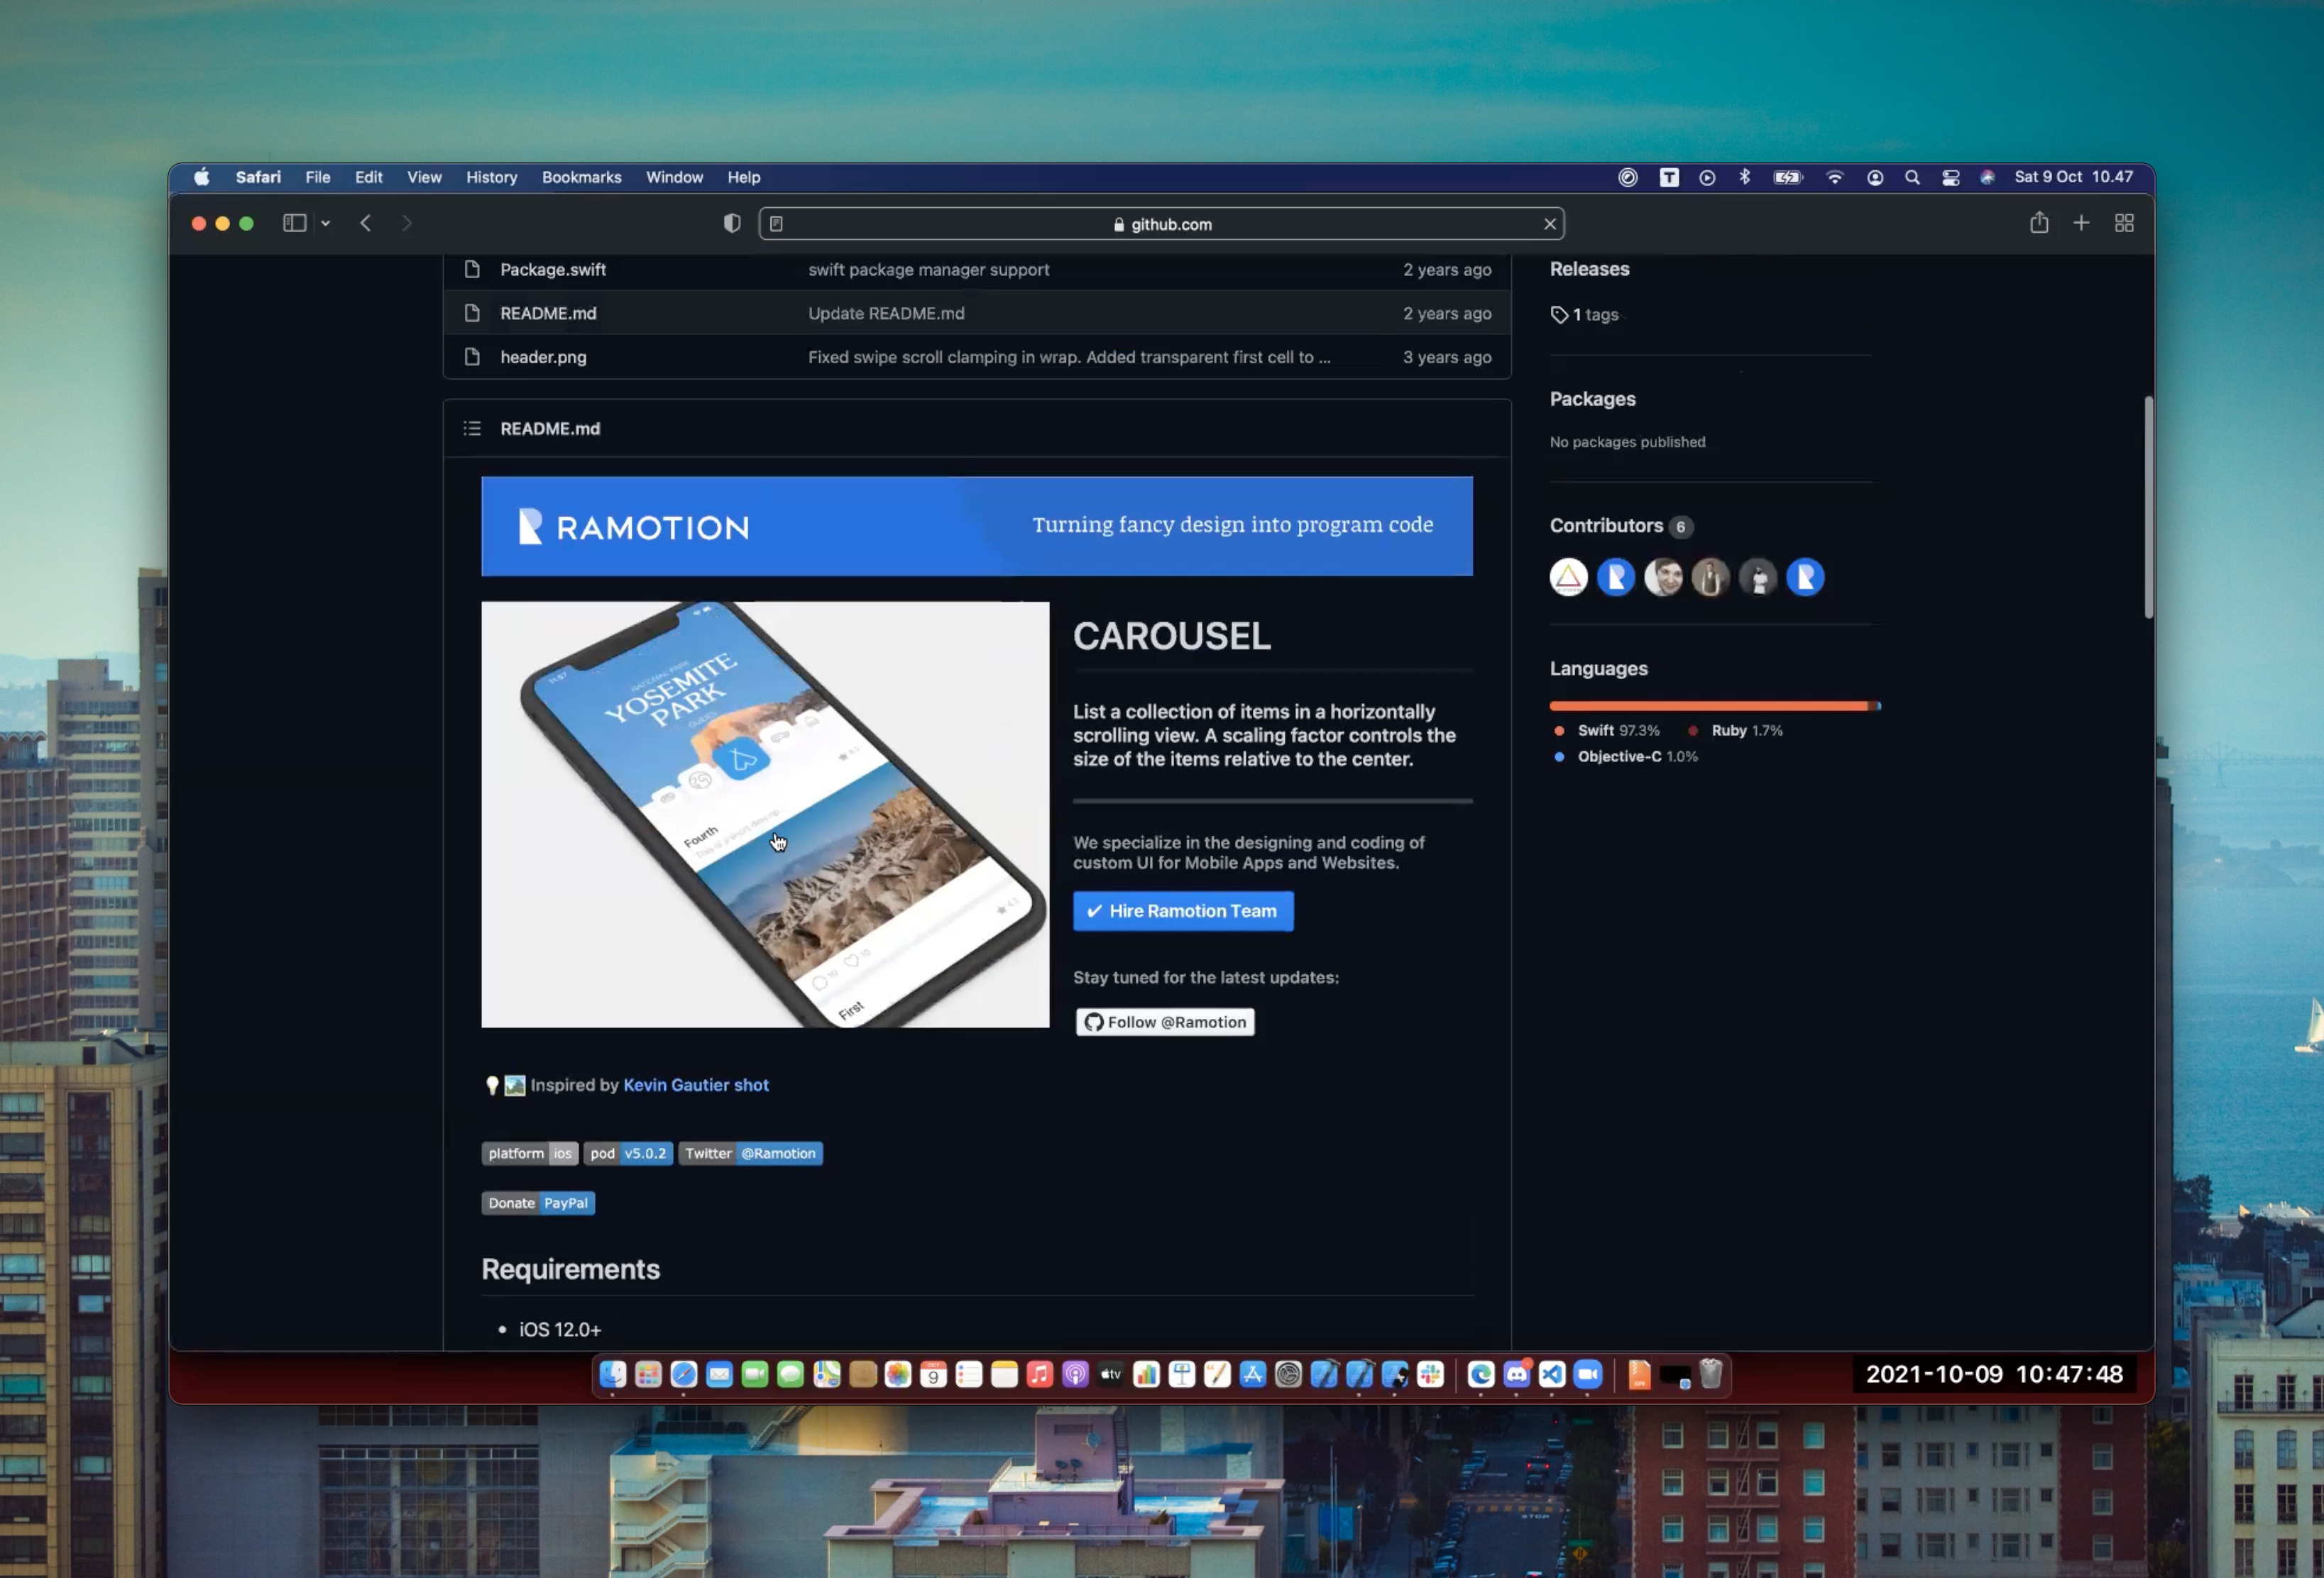Open the Package.swift file
Viewport: 2324px width, 1578px height.
tap(553, 270)
